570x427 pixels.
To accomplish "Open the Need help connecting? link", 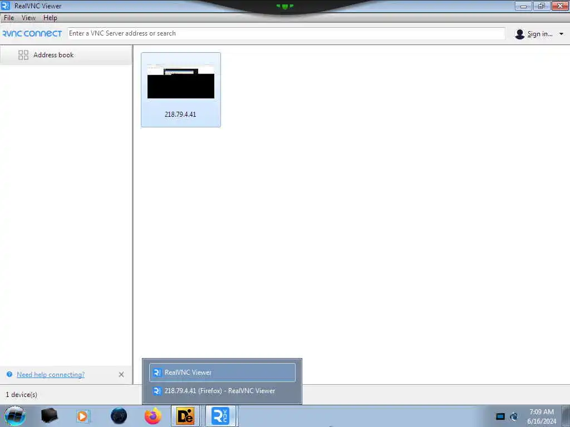I will [x=51, y=374].
